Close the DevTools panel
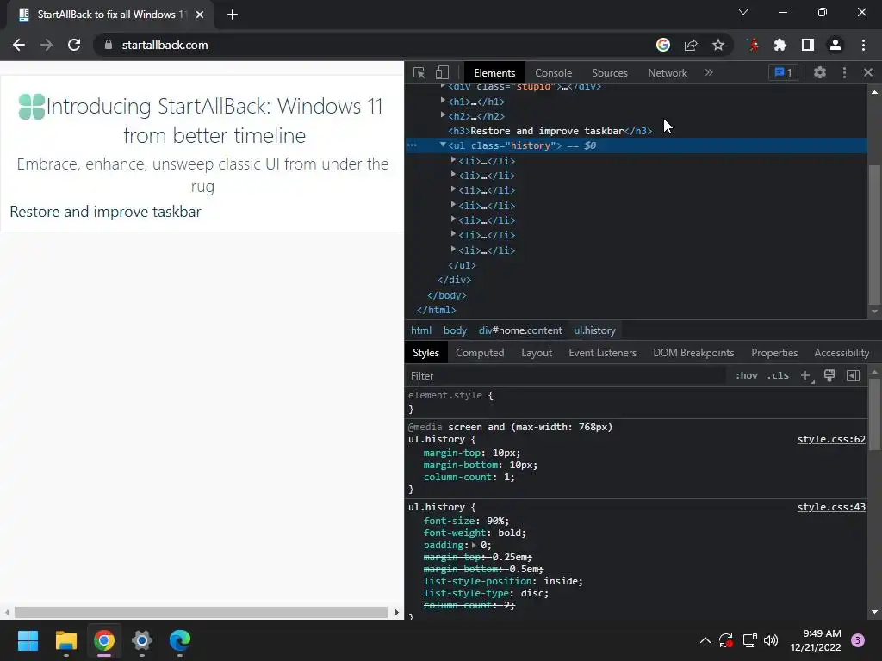This screenshot has height=661, width=882. (x=868, y=72)
